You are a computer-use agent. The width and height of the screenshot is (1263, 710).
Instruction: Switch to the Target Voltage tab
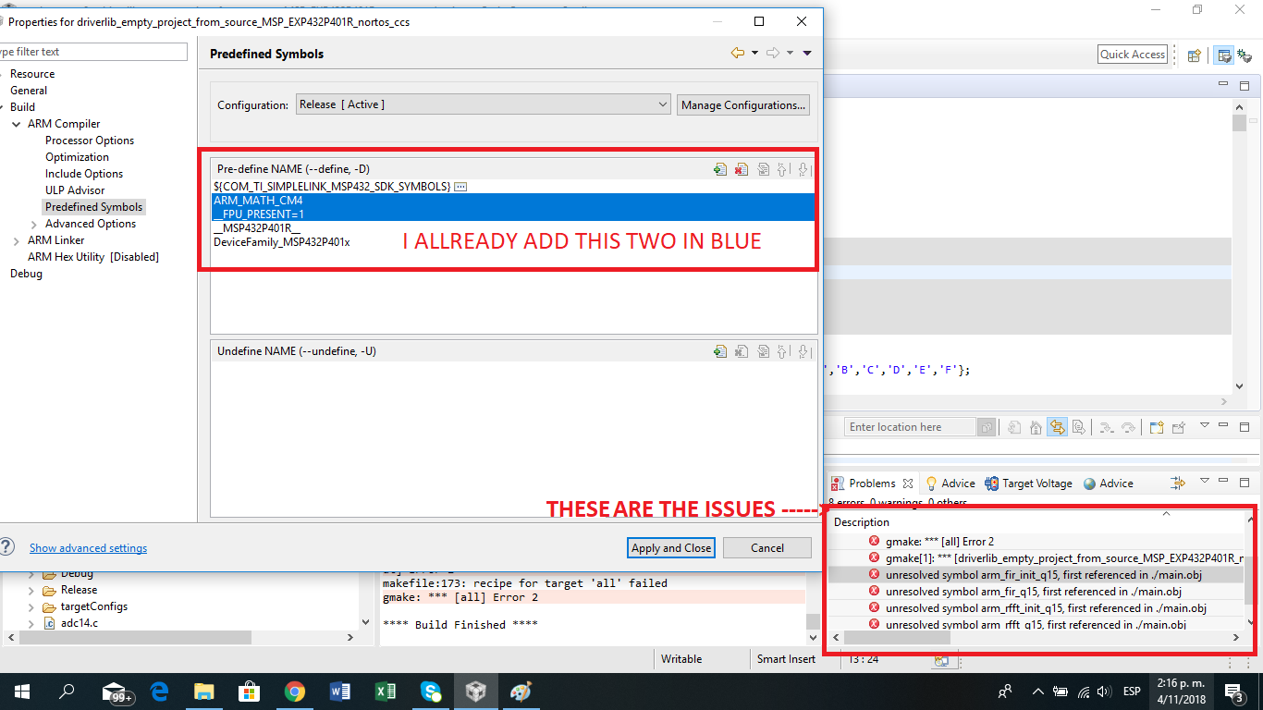coord(1028,483)
